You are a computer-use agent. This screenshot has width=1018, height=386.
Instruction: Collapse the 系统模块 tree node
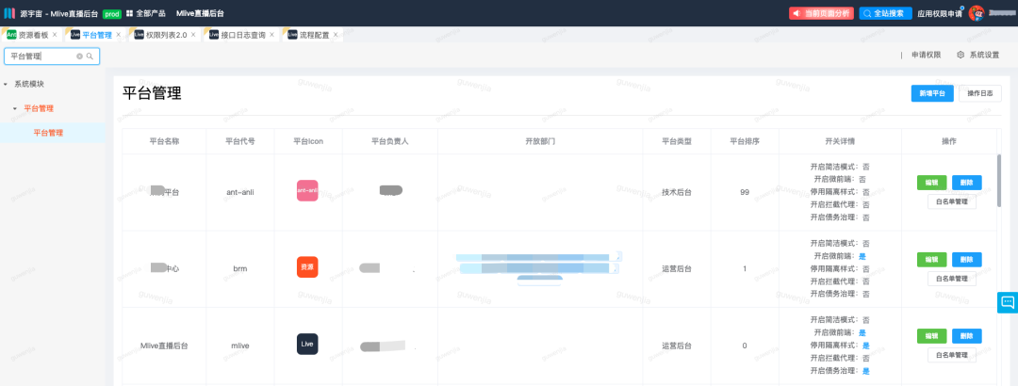[6, 85]
